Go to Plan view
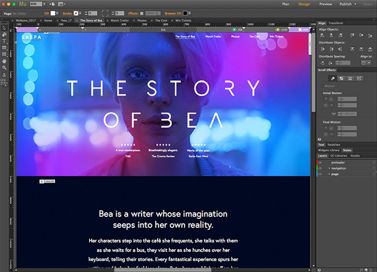 (x=285, y=4)
